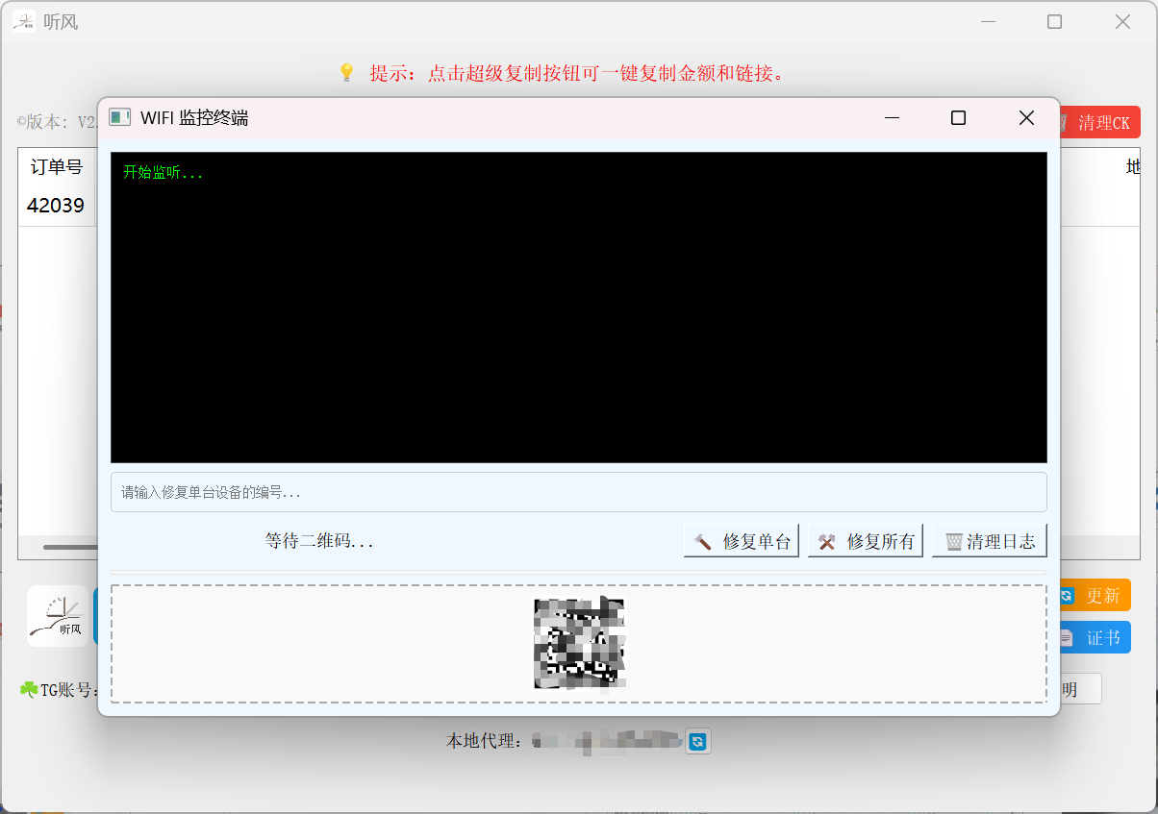Close the WIFI 监控终端 dialog
The height and width of the screenshot is (814, 1158).
(x=1026, y=117)
